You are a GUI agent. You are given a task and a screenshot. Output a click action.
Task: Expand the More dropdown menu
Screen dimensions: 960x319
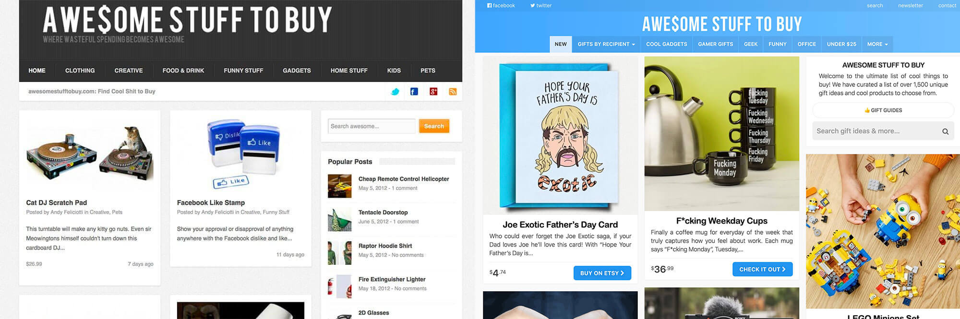tap(877, 44)
